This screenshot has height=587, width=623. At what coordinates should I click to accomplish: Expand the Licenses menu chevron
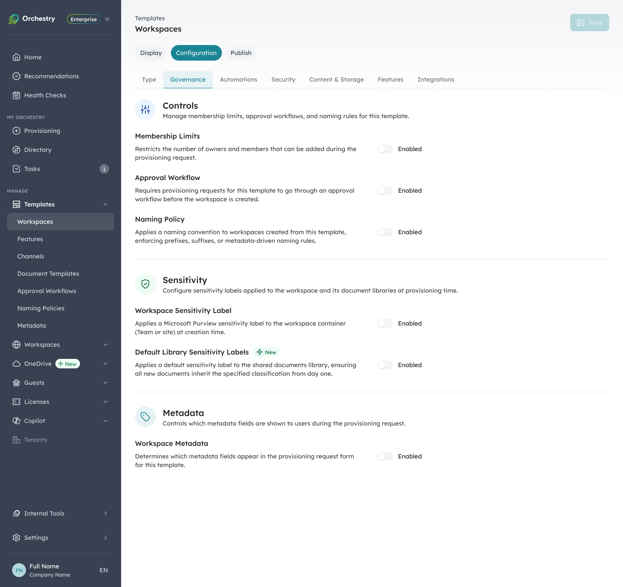106,402
